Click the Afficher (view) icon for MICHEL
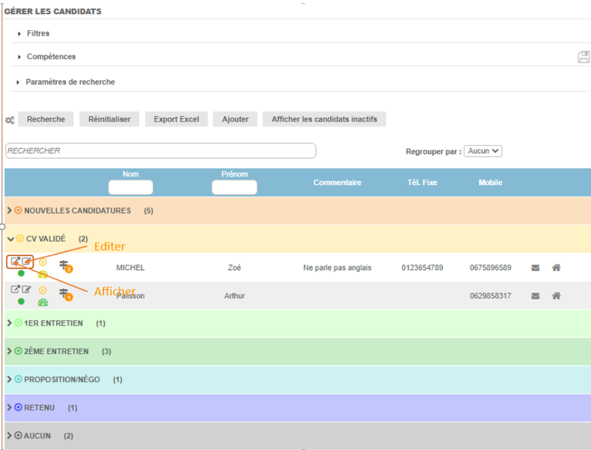The height and width of the screenshot is (450, 591). click(15, 262)
